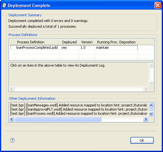This screenshot has width=163, height=152.
Task: Click the help question mark icon
Action: (x=12, y=140)
